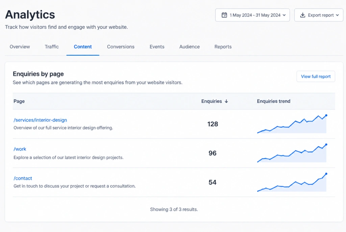
Task: Sort by the Enquiries column header
Action: tap(212, 101)
